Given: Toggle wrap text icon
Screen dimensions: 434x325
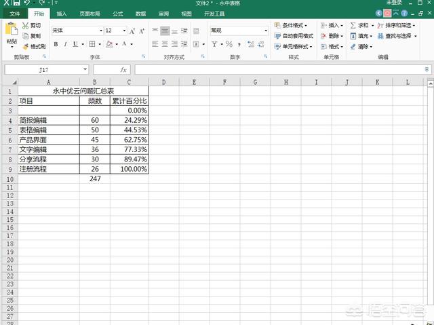Looking at the screenshot, I should coord(196,31).
